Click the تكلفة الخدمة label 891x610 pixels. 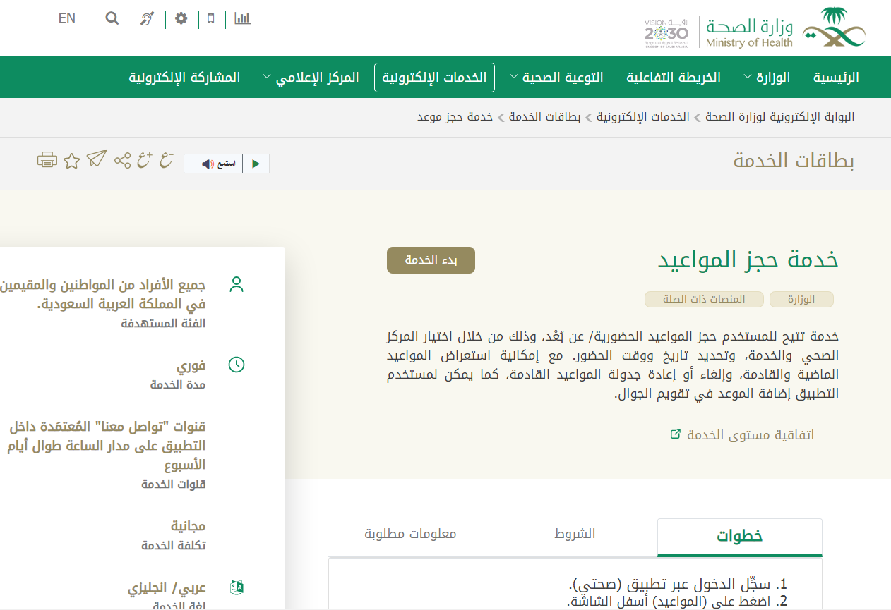(x=174, y=546)
